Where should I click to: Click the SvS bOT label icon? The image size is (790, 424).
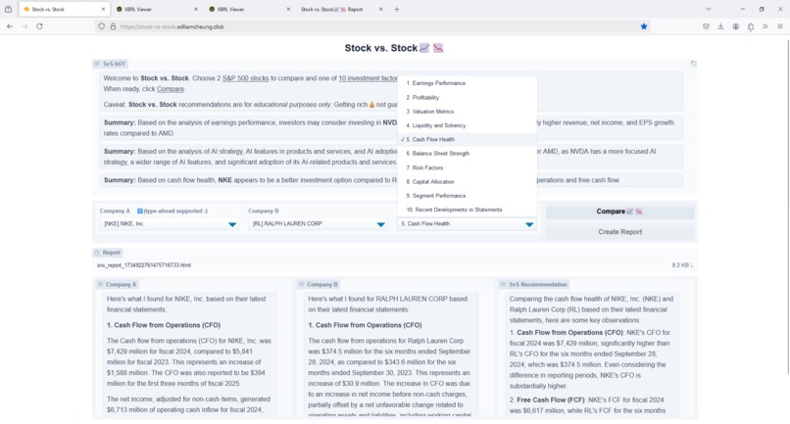(97, 64)
